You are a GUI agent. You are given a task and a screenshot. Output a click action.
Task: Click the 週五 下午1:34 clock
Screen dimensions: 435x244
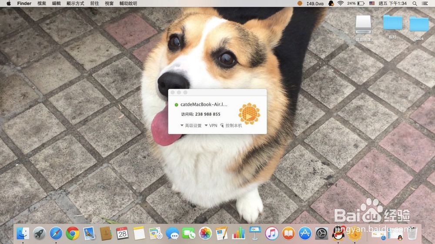click(392, 3)
